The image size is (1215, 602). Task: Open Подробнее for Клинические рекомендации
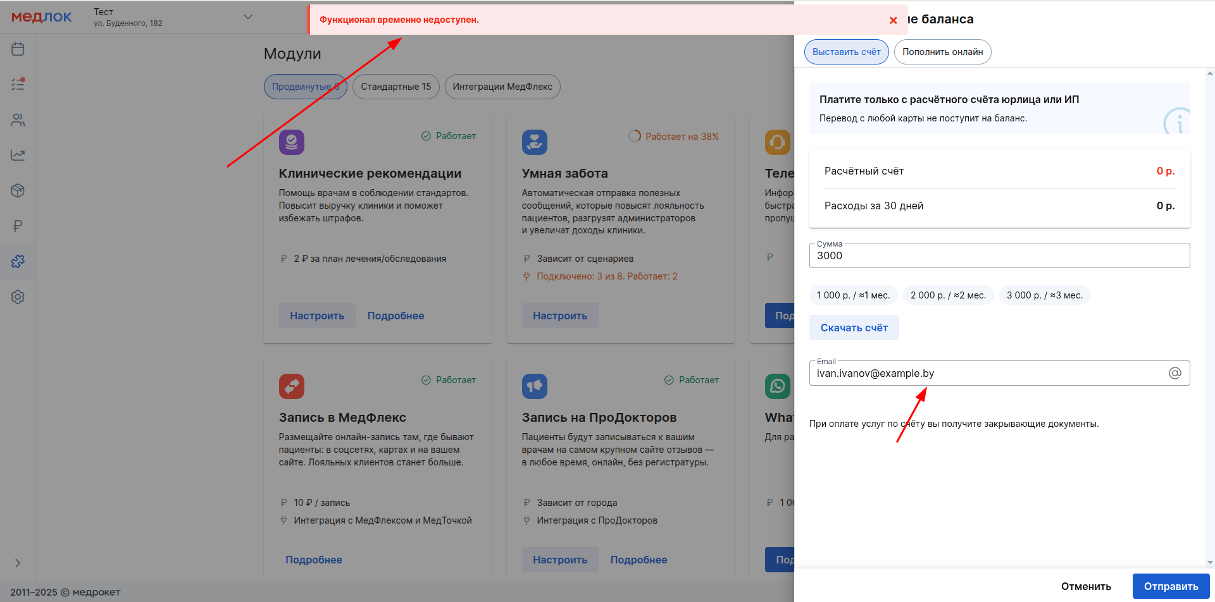[396, 316]
